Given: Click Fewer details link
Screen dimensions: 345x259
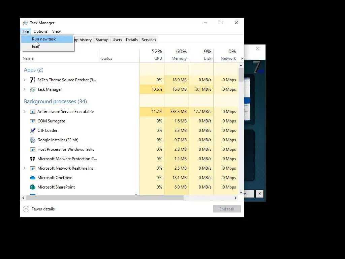Looking at the screenshot, I should click(x=43, y=209).
